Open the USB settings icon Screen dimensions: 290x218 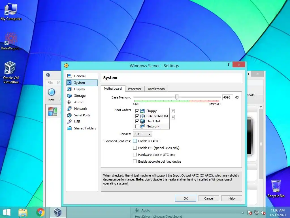[69, 121]
